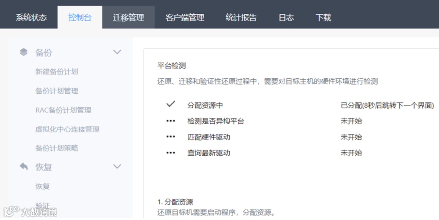The width and height of the screenshot is (439, 220).
Task: Click 未开始 status of 查询最新驱动
Action: click(x=351, y=153)
